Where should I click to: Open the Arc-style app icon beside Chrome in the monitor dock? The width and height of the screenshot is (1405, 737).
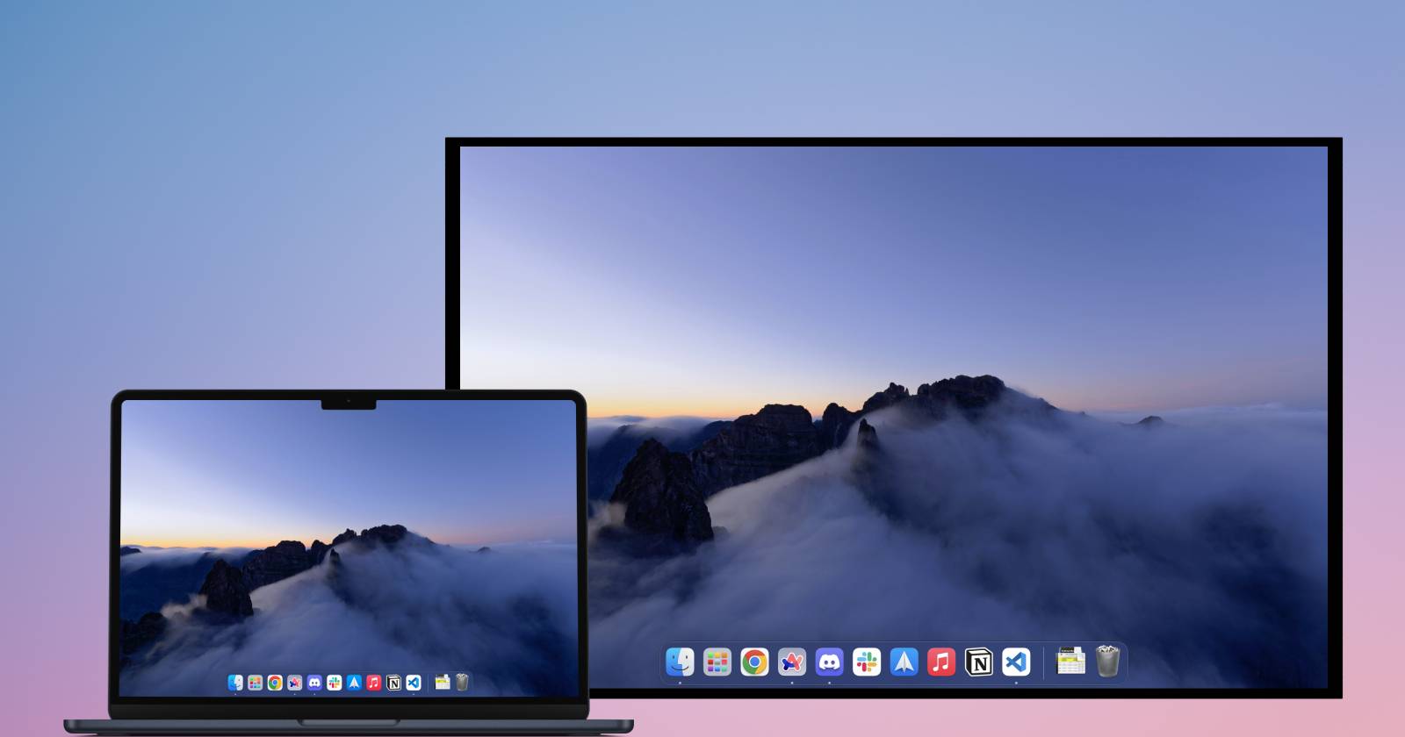(792, 662)
